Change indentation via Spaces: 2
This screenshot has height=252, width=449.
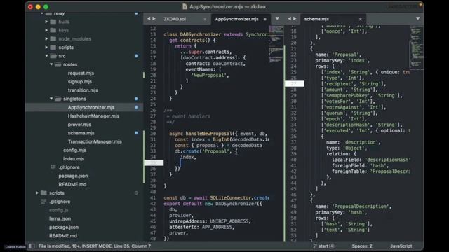coord(362,246)
